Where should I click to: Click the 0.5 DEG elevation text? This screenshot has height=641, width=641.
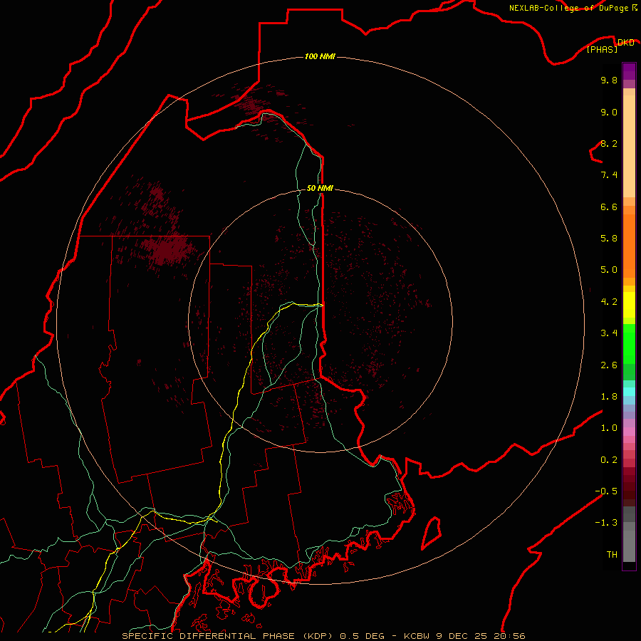coord(363,636)
